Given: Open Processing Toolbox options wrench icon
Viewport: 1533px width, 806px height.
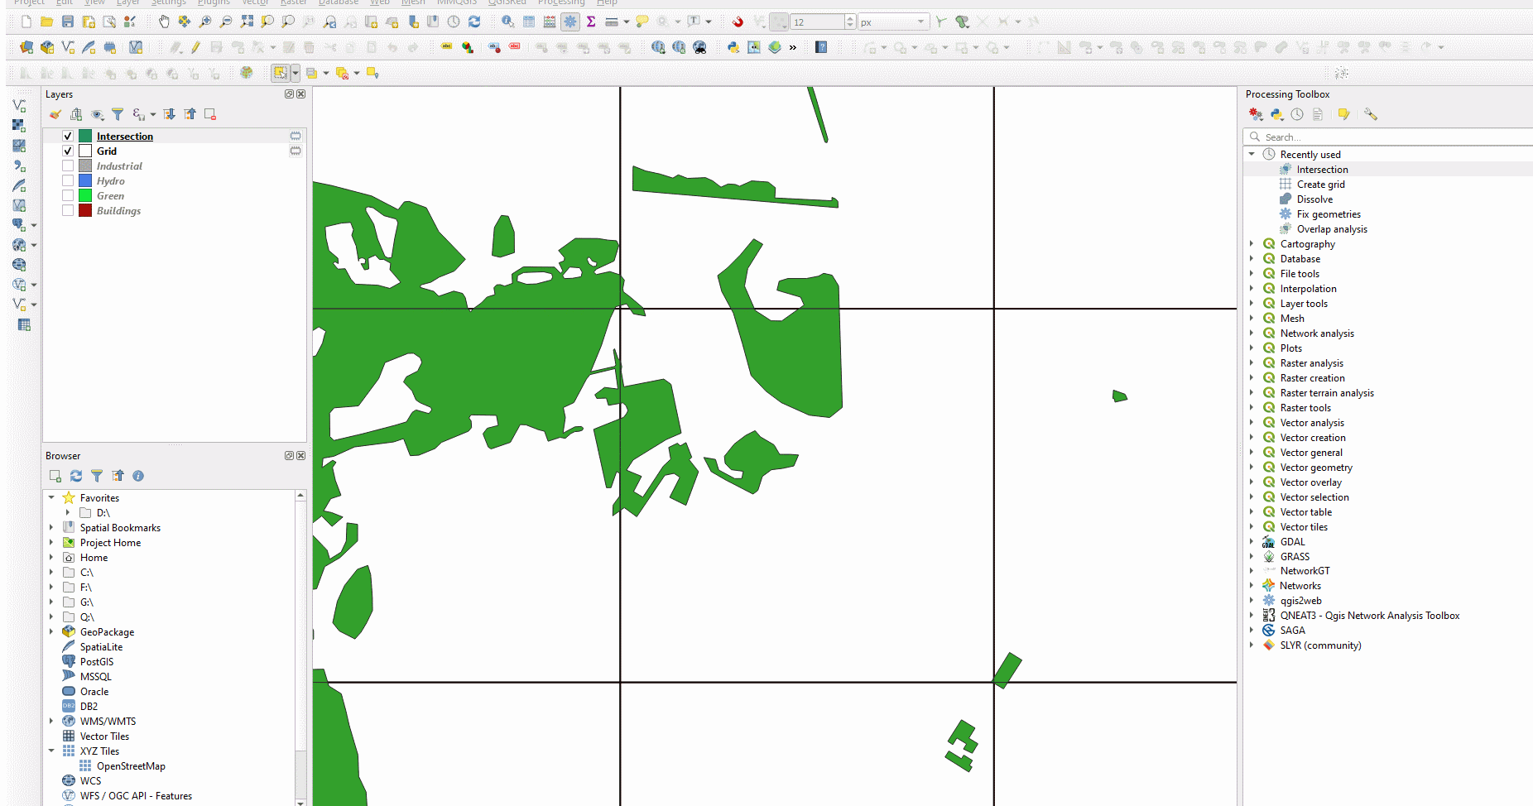Looking at the screenshot, I should coord(1371,114).
